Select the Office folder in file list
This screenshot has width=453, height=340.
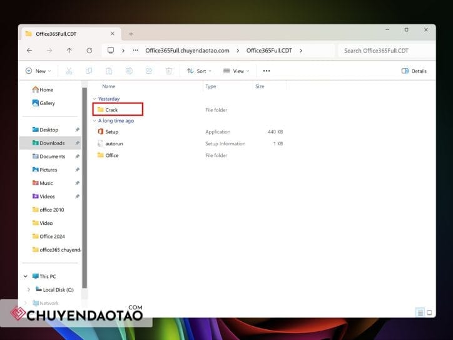(111, 155)
